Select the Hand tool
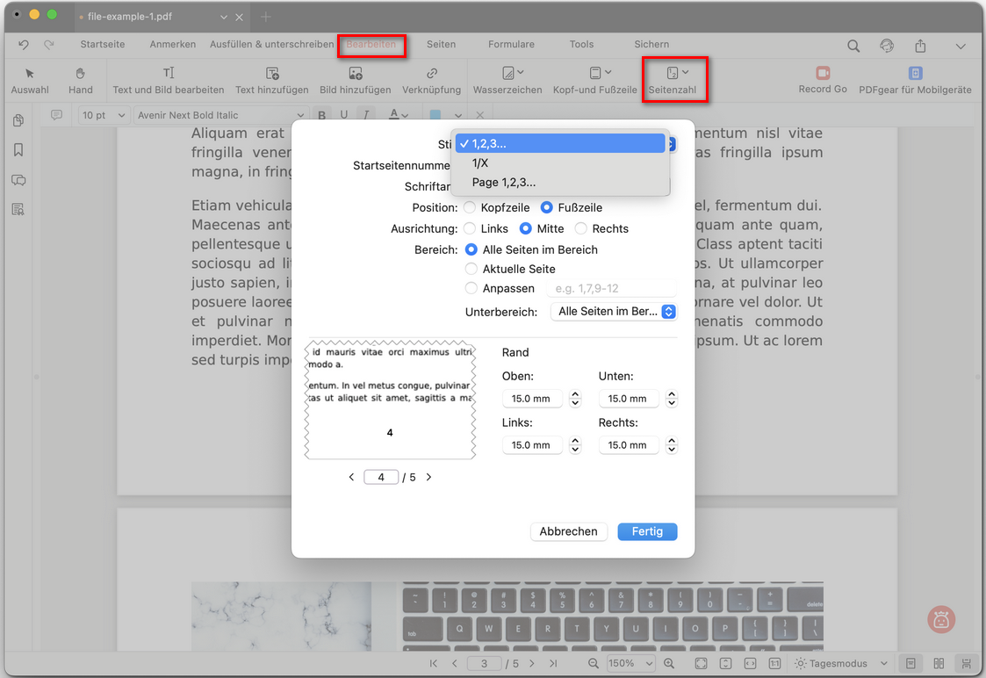Viewport: 986px width, 678px height. (80, 77)
